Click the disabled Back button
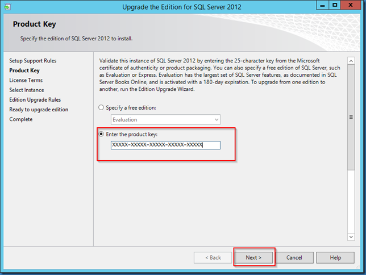The width and height of the screenshot is (366, 275). 213,257
